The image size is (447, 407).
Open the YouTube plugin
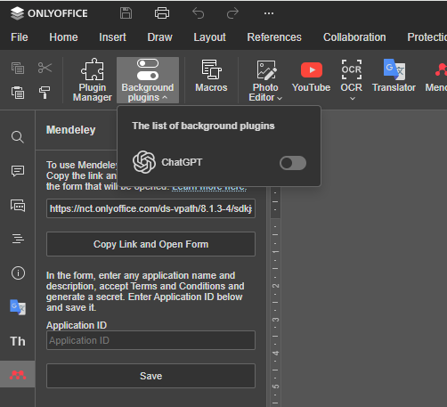tap(311, 77)
